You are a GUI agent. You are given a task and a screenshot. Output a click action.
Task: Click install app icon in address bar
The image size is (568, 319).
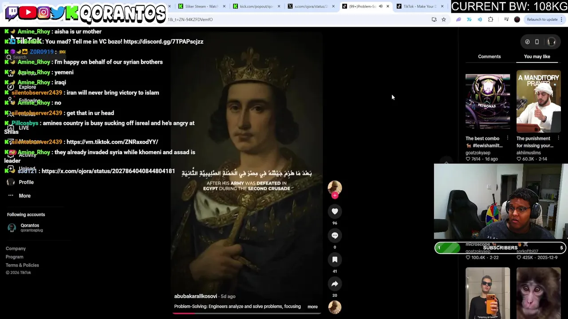point(434,19)
